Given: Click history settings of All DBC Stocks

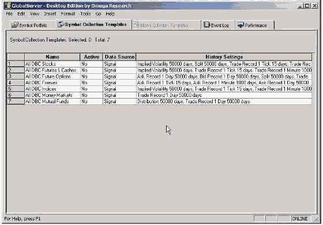Looking at the screenshot, I should coord(224,64).
